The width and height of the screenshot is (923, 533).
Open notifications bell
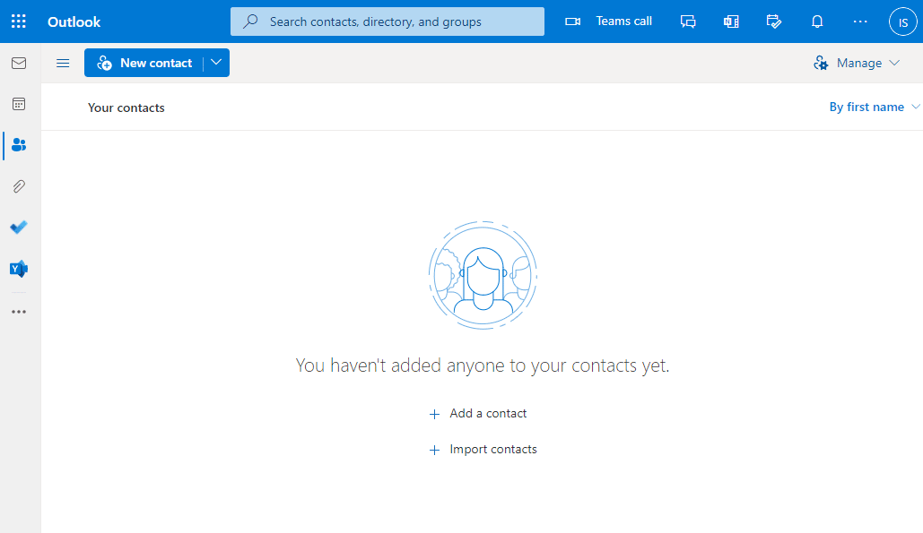(817, 21)
